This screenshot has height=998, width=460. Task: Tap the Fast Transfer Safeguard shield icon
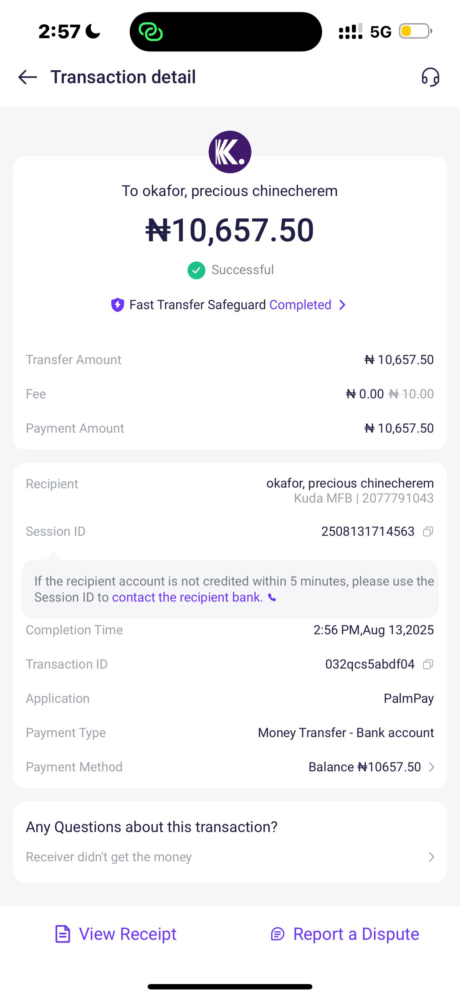tap(117, 305)
